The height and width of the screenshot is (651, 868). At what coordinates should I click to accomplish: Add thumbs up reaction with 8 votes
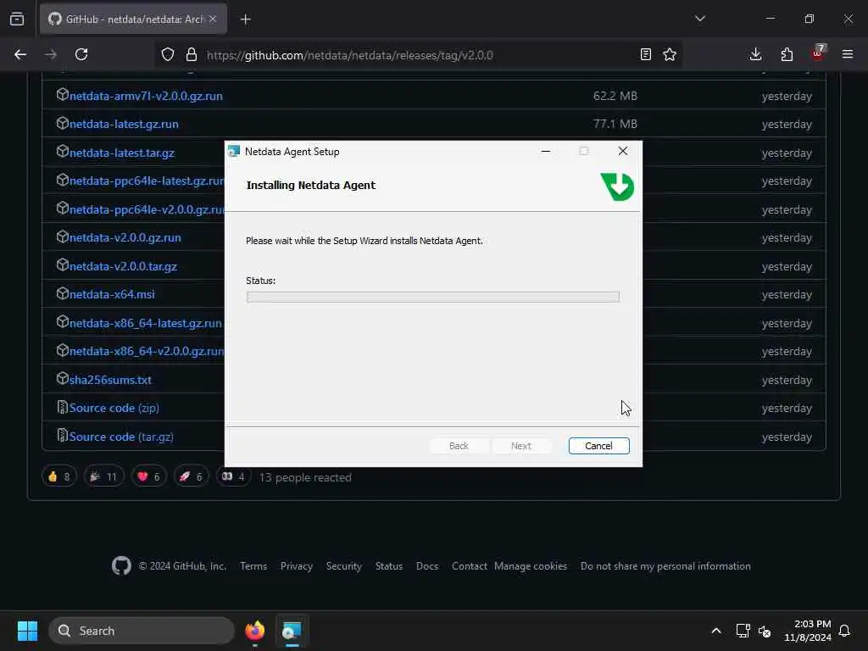58,476
